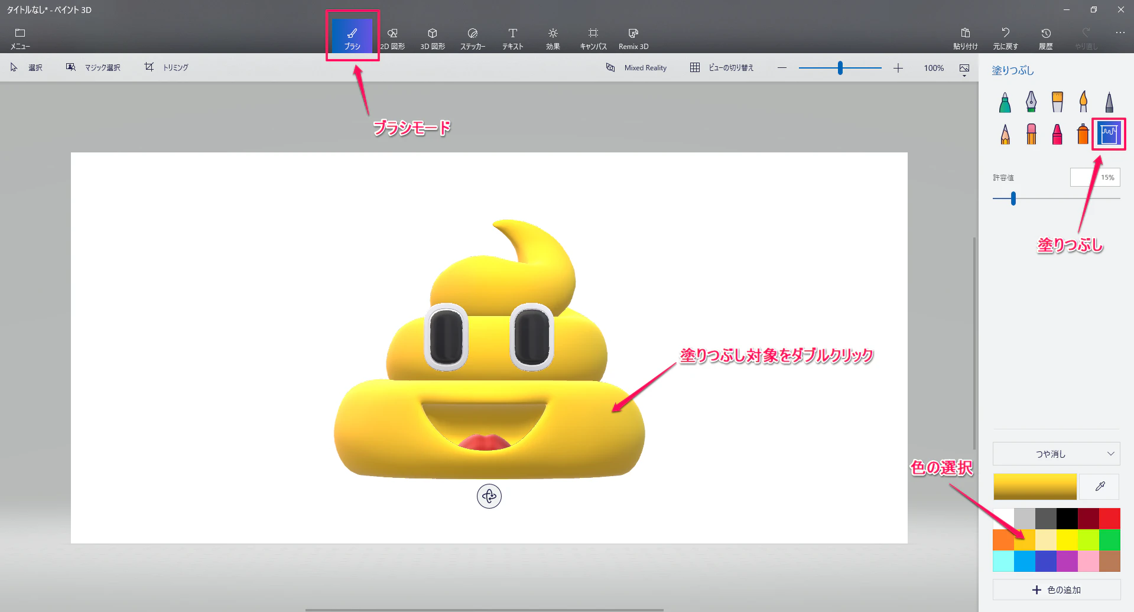Click the zoom in plus button

(898, 68)
